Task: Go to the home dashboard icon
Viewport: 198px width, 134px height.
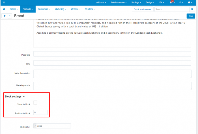Action: pyautogui.click(x=4, y=9)
